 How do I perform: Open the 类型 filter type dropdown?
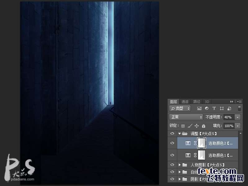coord(180,108)
